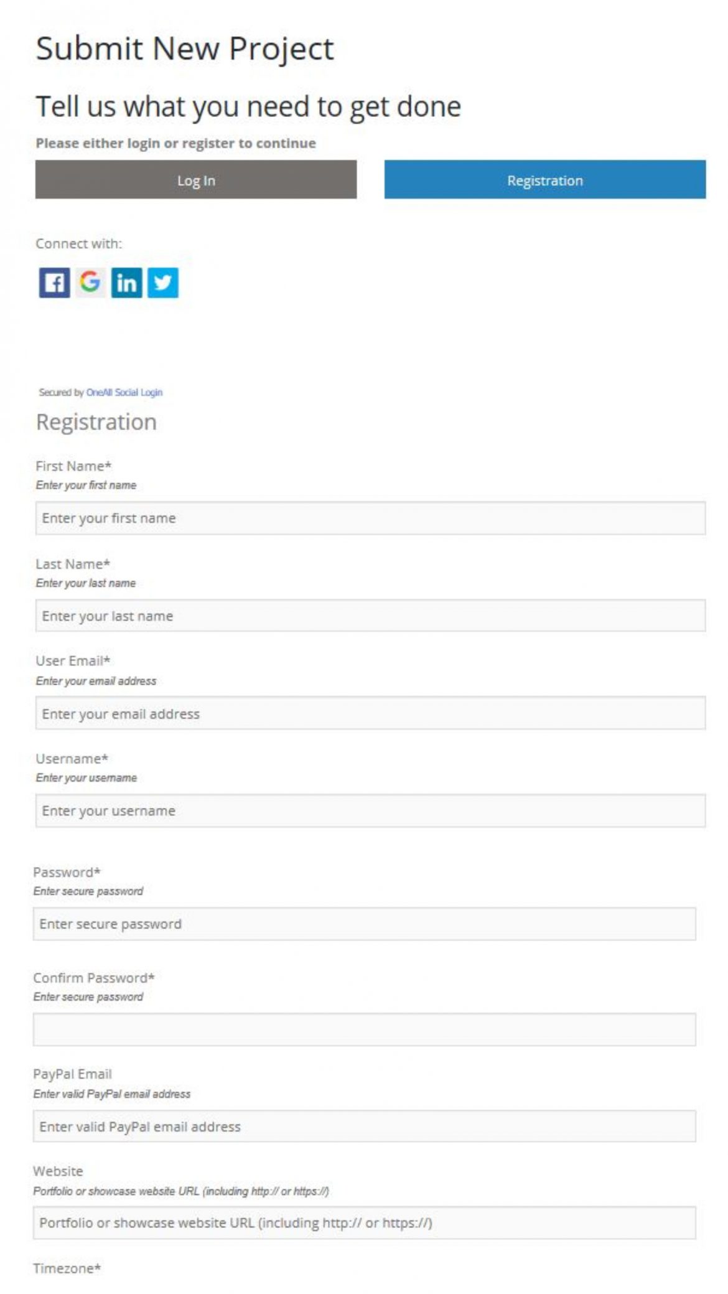The width and height of the screenshot is (728, 1294).
Task: Connect using the LinkedIn icon
Action: pos(126,283)
